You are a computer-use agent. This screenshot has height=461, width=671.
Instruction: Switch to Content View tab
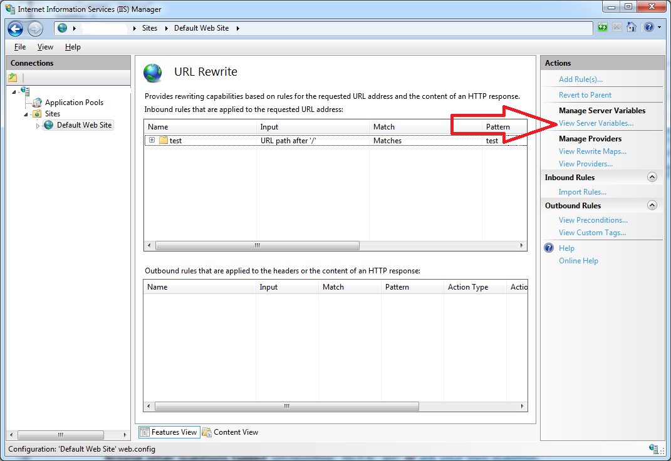[x=230, y=432]
